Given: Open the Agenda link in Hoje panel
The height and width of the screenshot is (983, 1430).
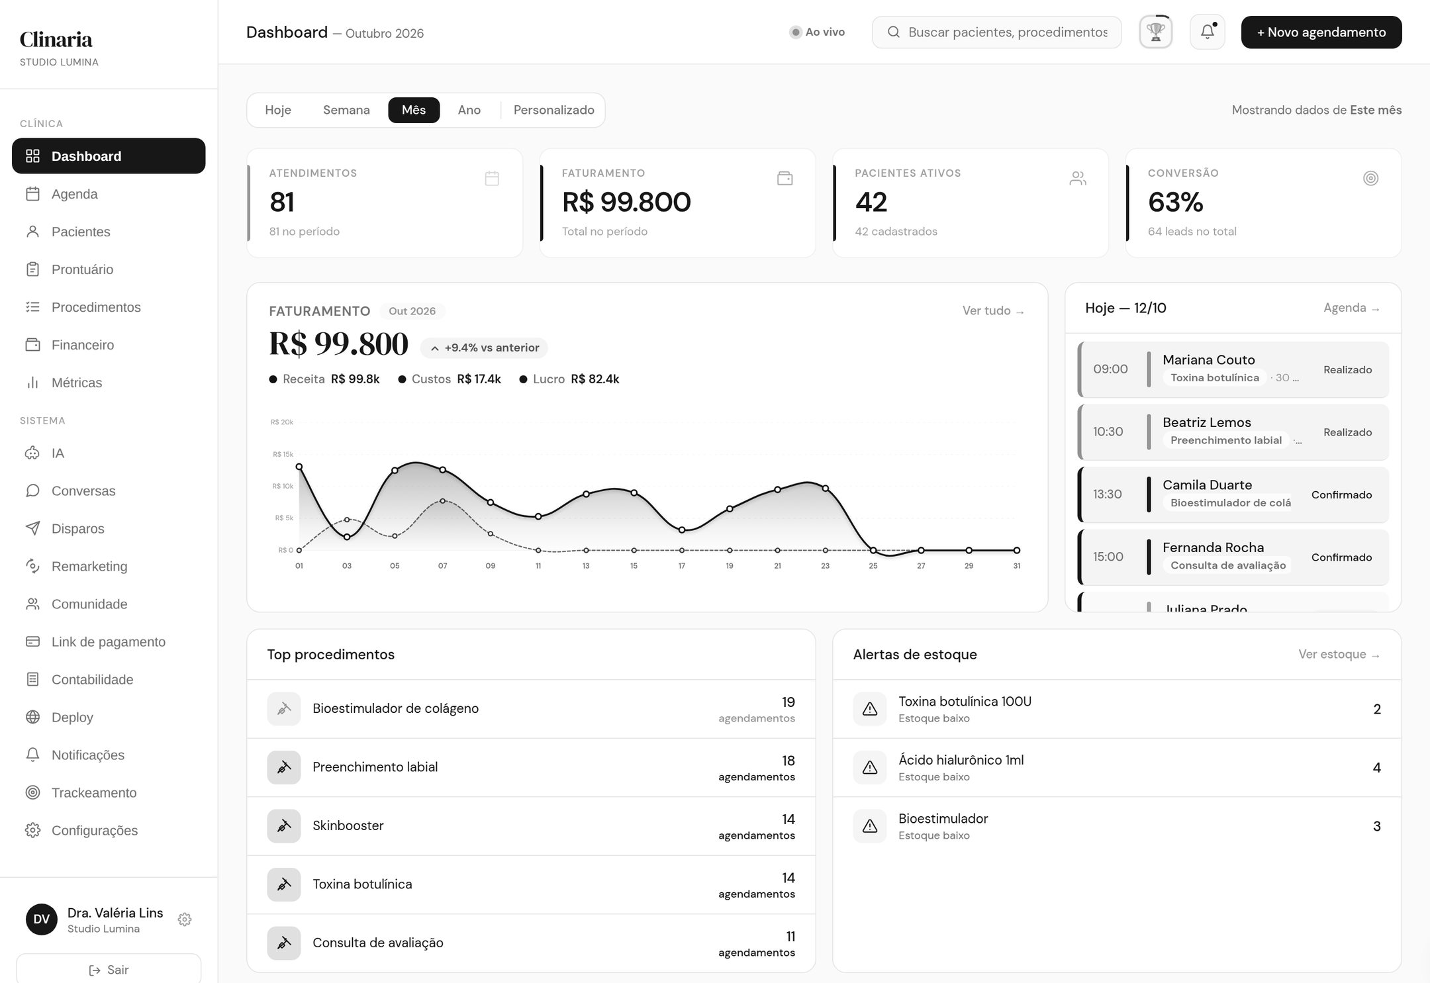Looking at the screenshot, I should click(x=1351, y=308).
